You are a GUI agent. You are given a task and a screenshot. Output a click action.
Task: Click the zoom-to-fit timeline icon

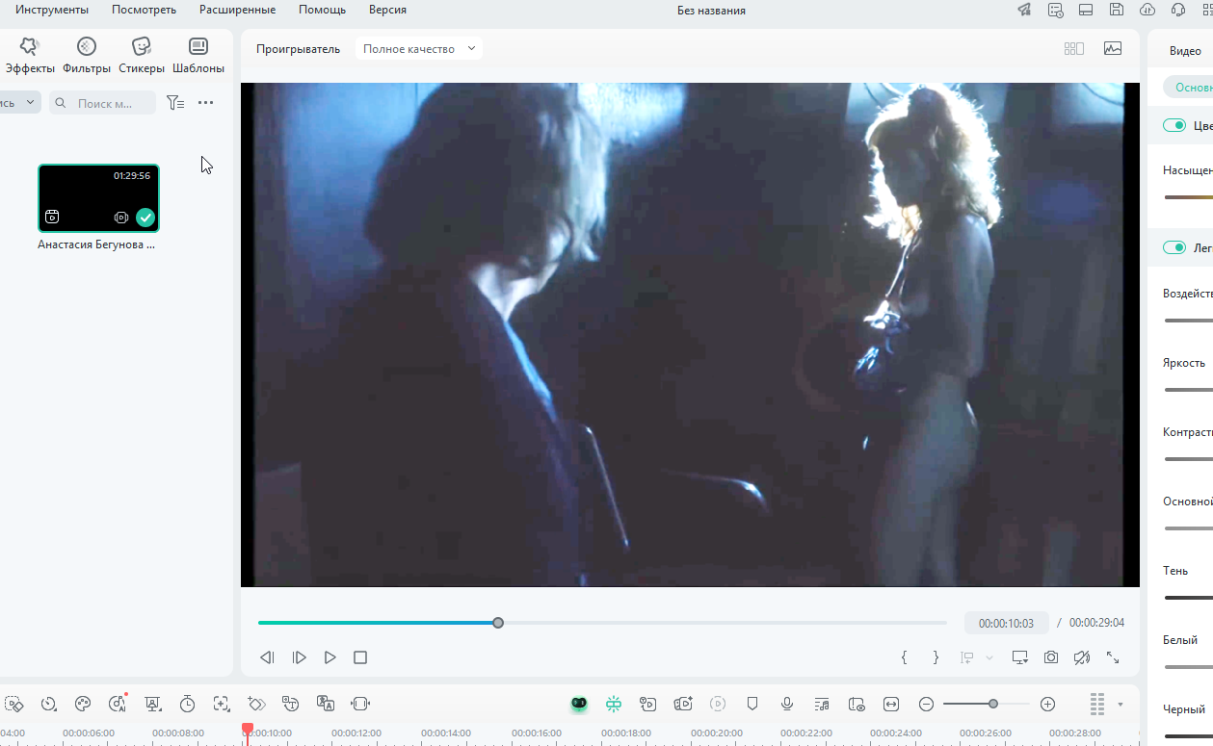(x=891, y=704)
